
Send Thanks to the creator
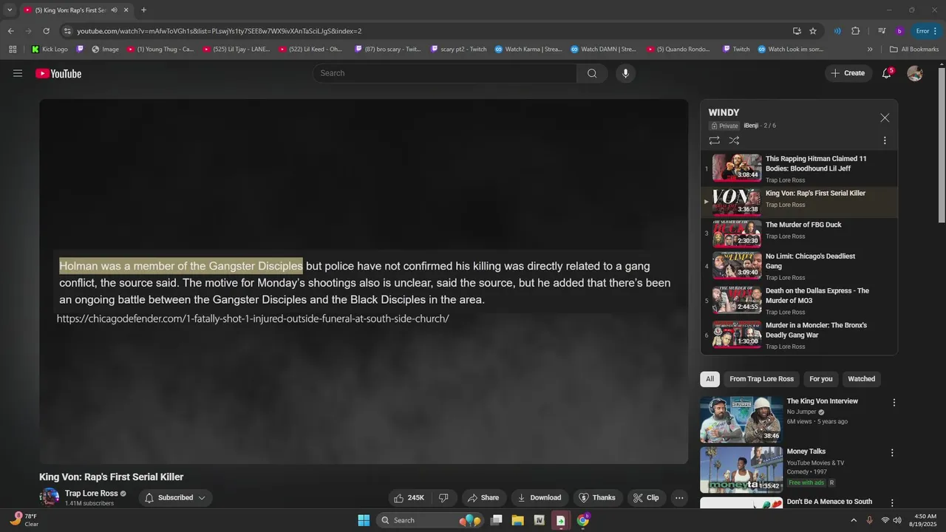597,498
